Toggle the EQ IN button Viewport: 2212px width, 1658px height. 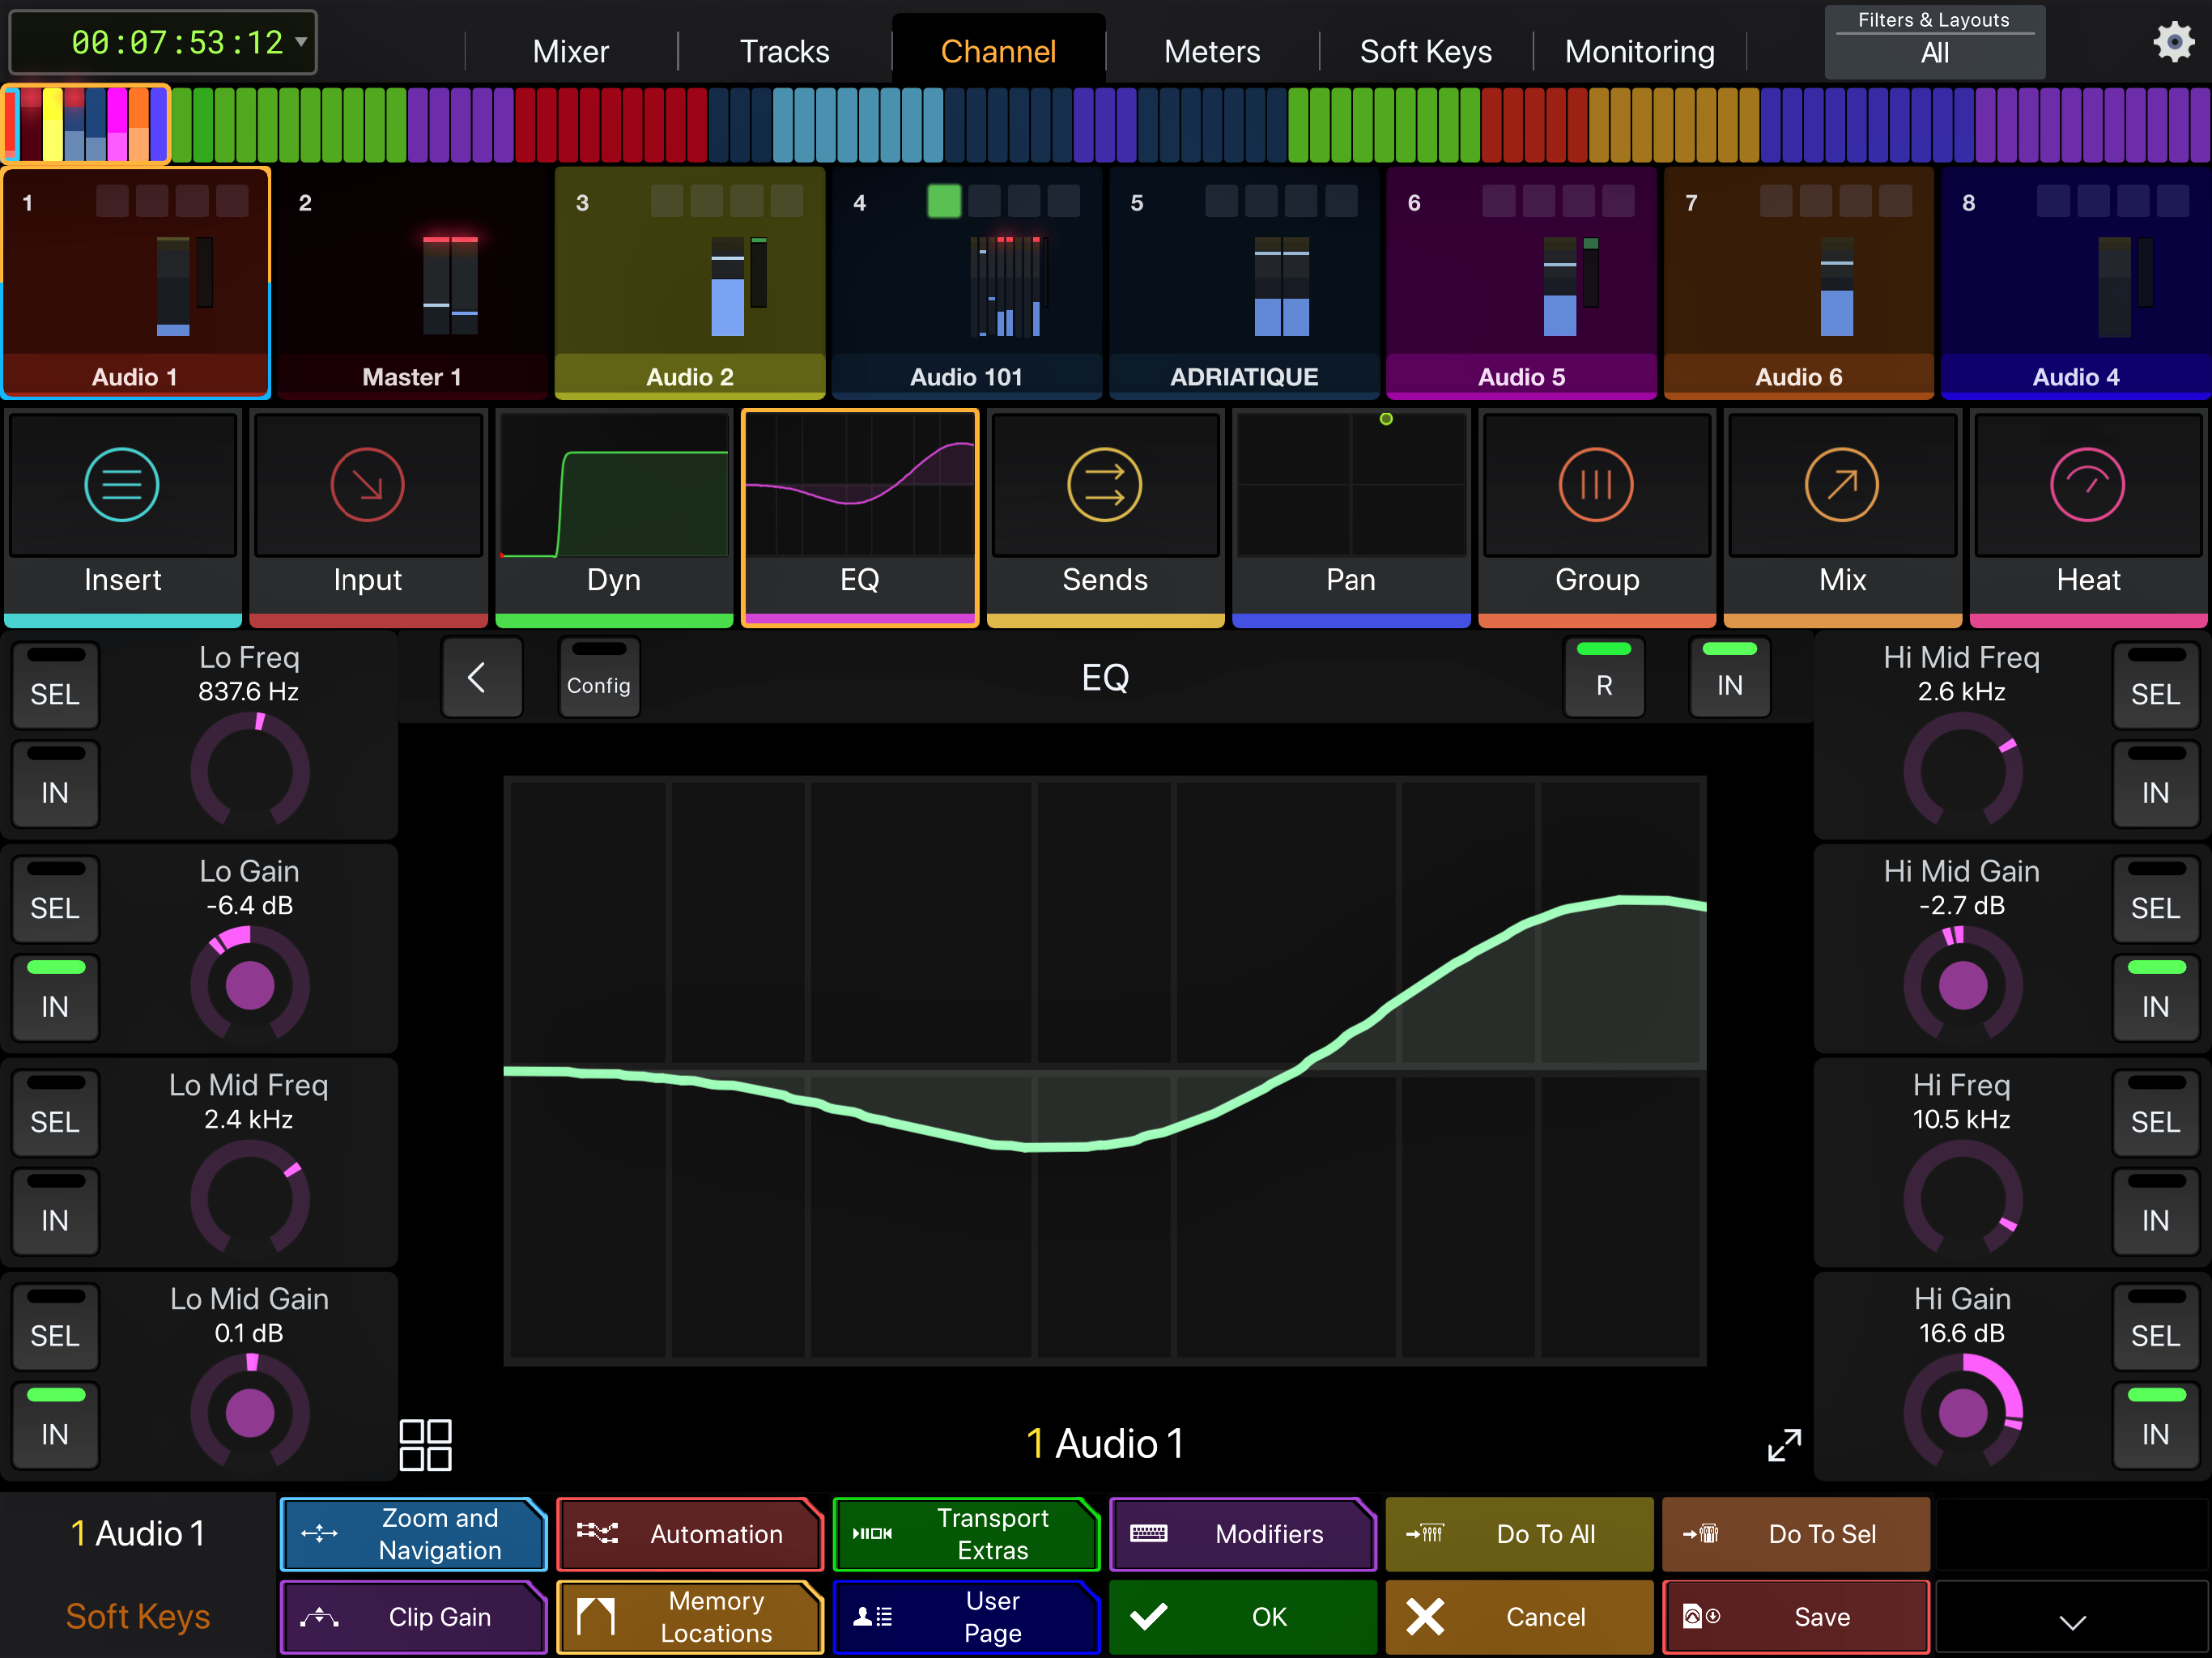click(x=1729, y=677)
